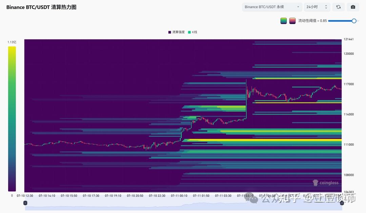The image size is (366, 213).
Task: Open the 24小时 time range selector
Action: click(317, 7)
